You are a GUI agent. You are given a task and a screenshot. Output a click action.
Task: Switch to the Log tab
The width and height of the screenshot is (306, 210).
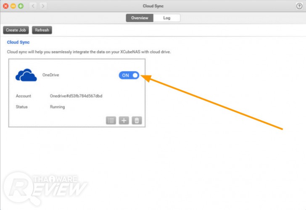(x=166, y=18)
